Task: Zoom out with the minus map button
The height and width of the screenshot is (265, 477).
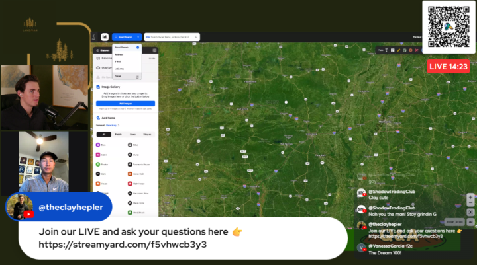Action: tap(470, 203)
